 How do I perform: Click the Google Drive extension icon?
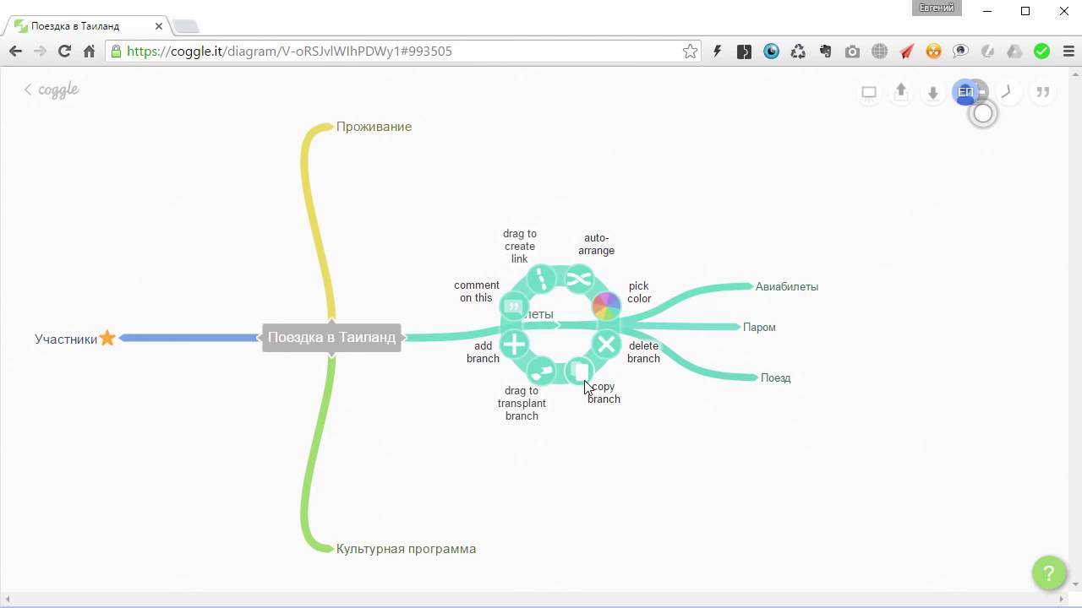[x=1014, y=52]
